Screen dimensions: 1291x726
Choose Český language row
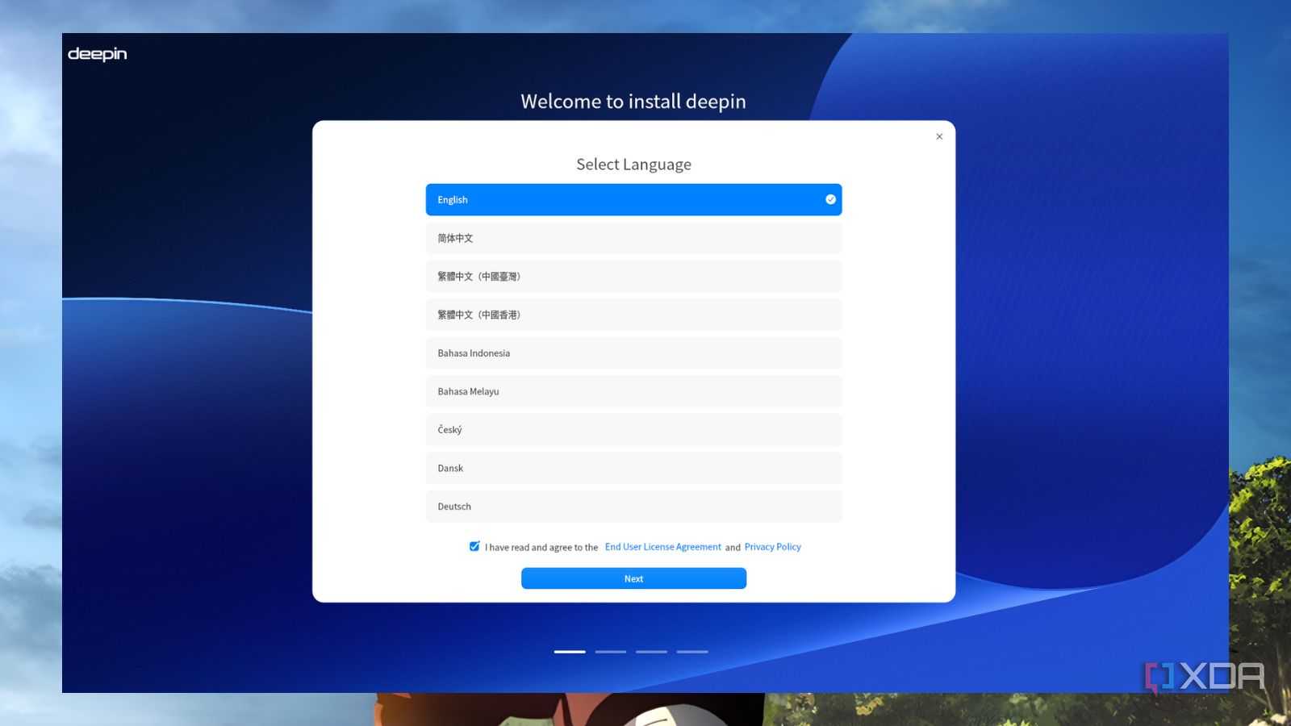[633, 430]
